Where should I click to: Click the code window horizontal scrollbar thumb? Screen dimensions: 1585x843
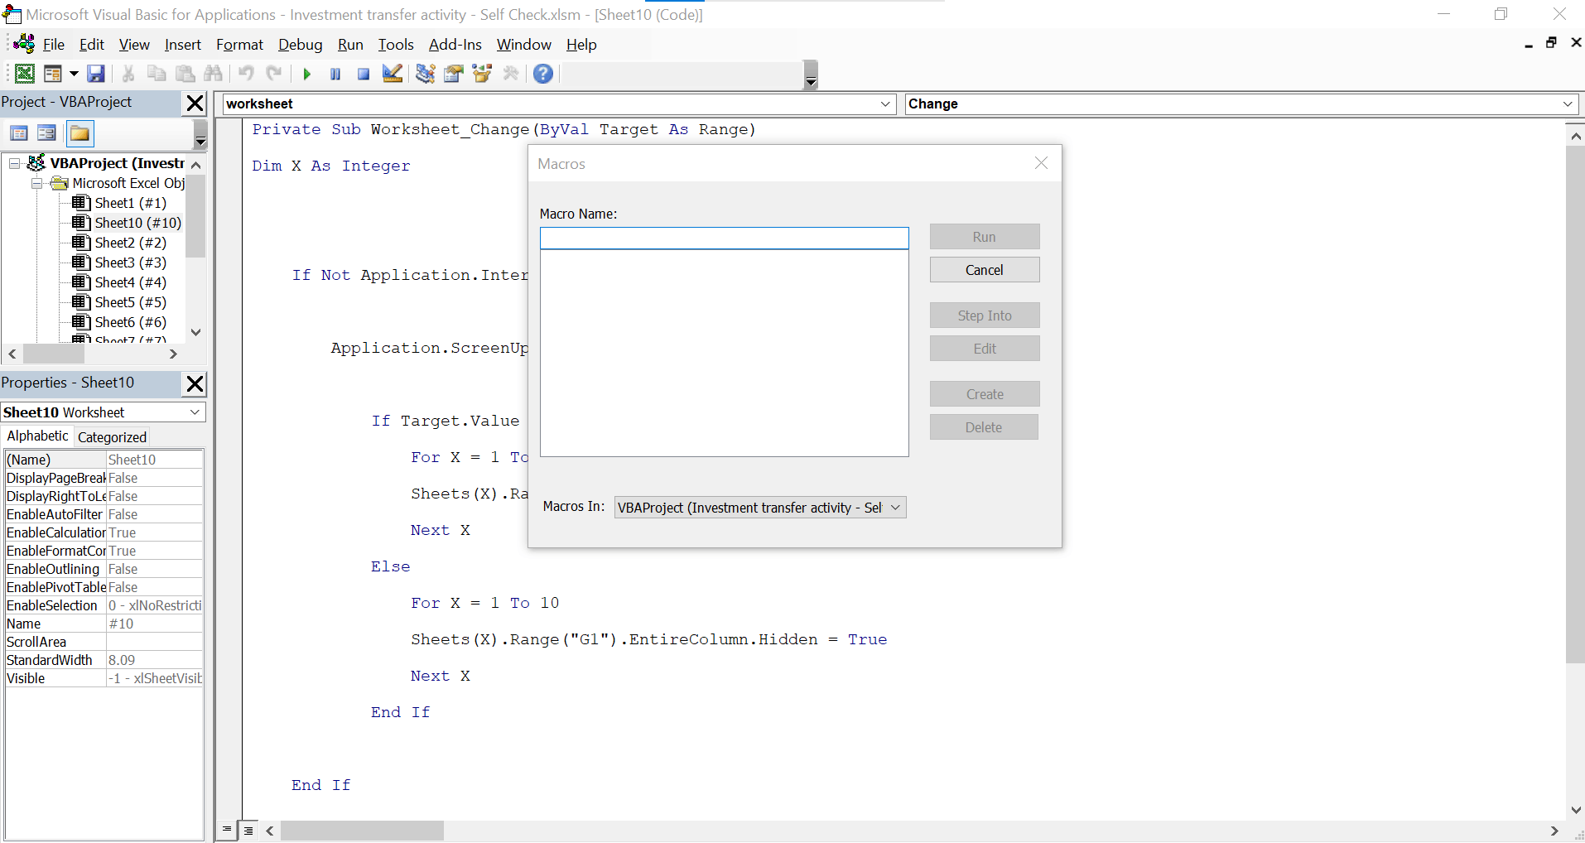(362, 831)
